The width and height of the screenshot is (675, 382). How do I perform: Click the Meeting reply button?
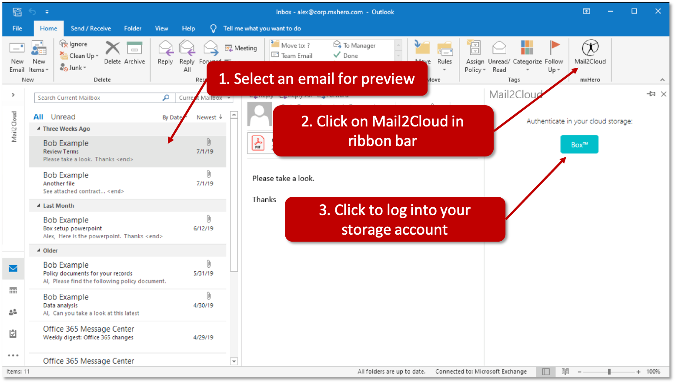tap(241, 48)
